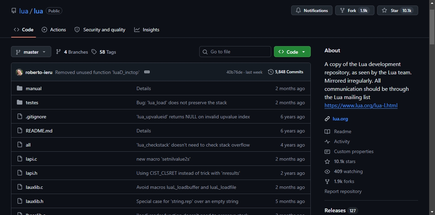Click the folder icon for manual
The height and width of the screenshot is (215, 435).
tap(20, 88)
